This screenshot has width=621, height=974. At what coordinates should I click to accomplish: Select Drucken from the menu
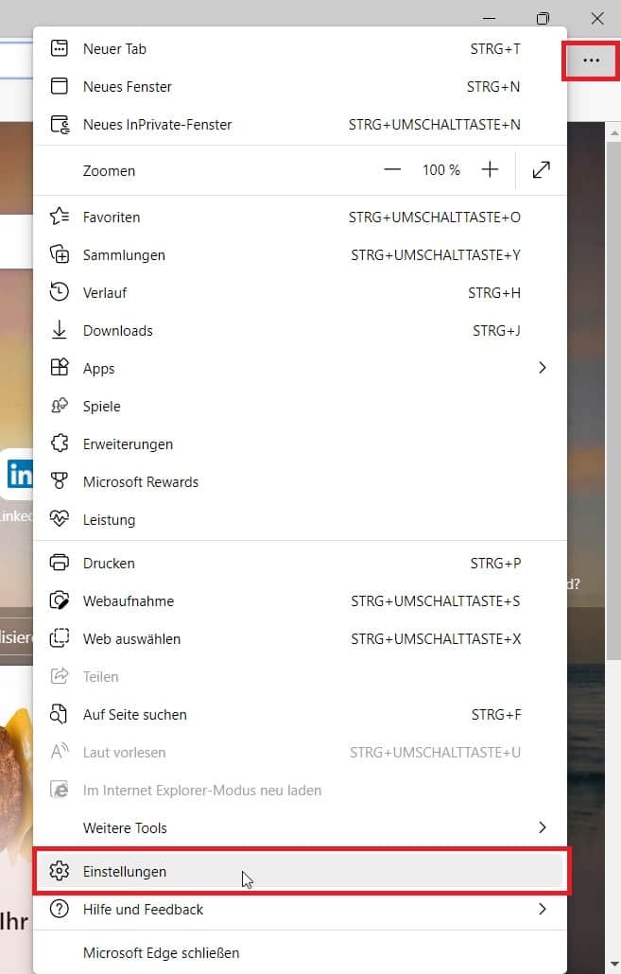[x=109, y=563]
